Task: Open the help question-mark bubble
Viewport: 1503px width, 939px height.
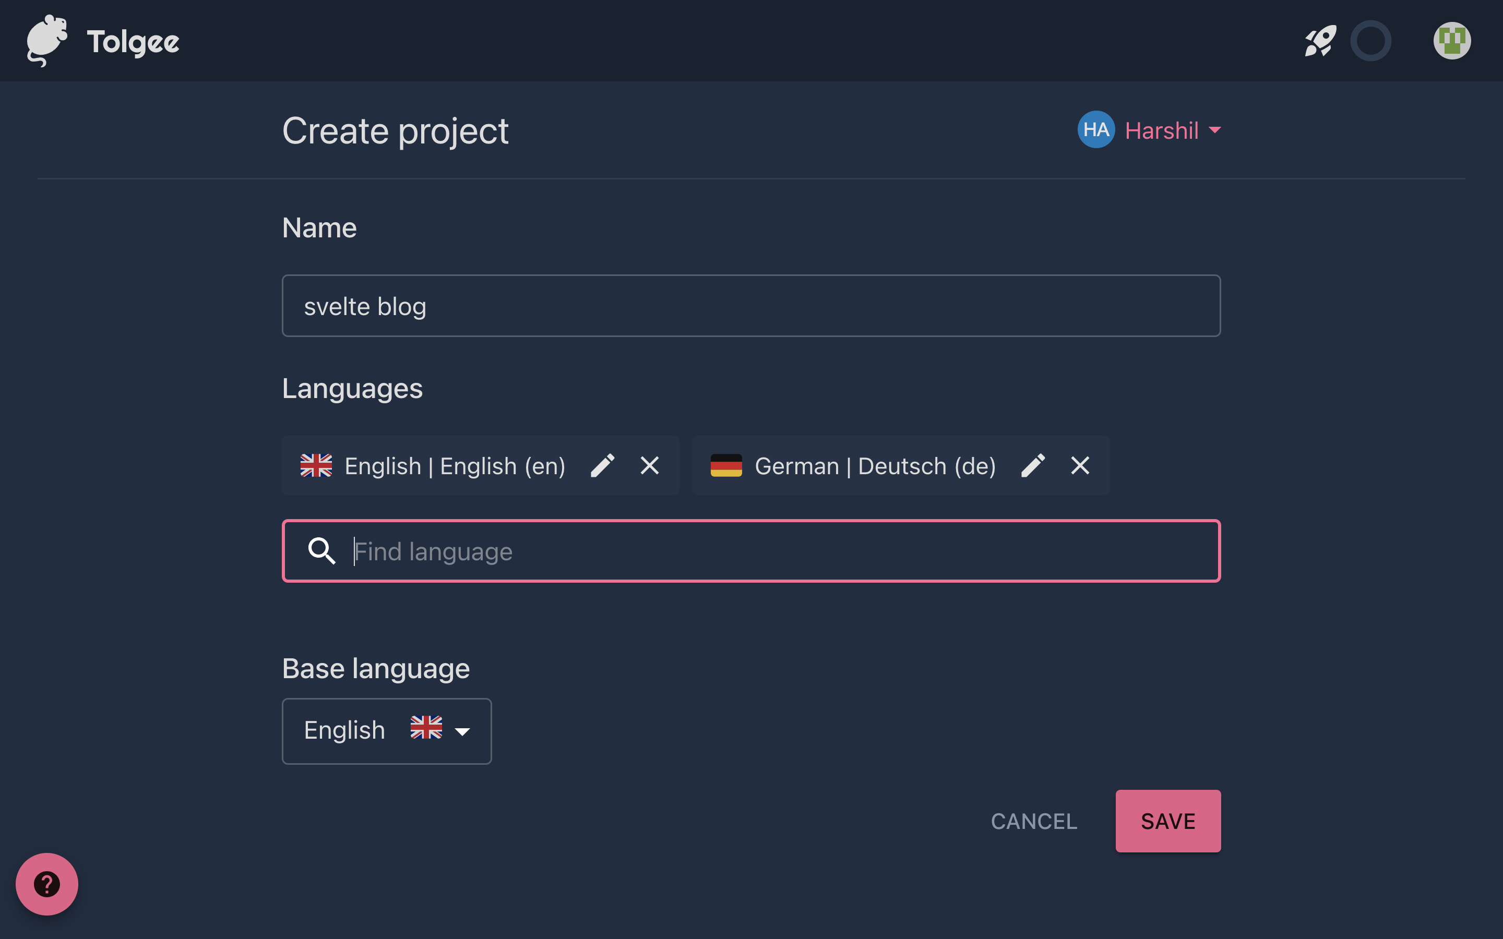Action: 46,884
